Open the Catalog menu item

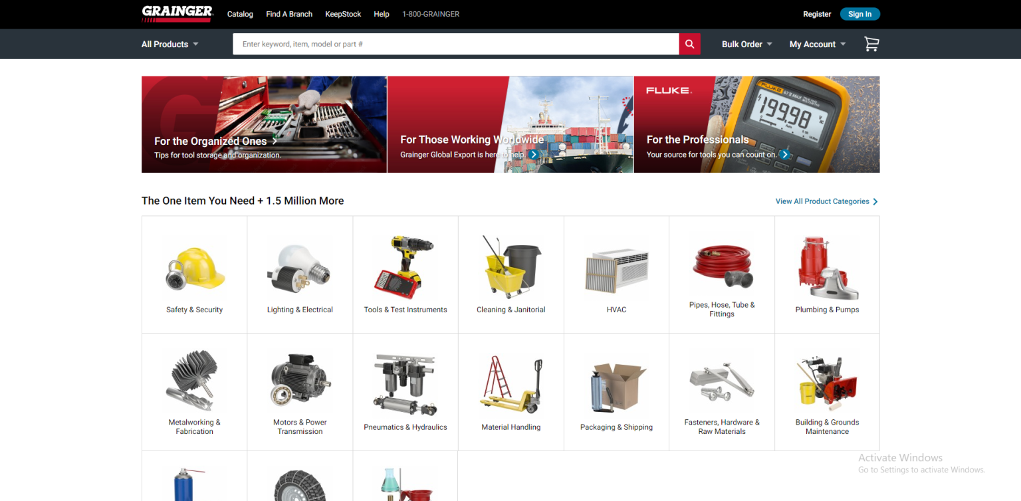coord(240,14)
